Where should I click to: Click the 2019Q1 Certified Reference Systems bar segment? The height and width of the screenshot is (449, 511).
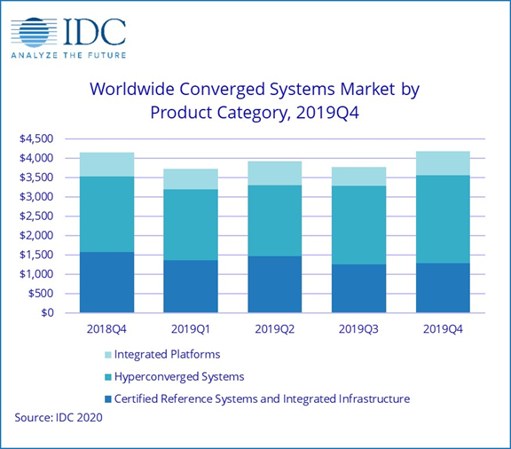pos(191,287)
